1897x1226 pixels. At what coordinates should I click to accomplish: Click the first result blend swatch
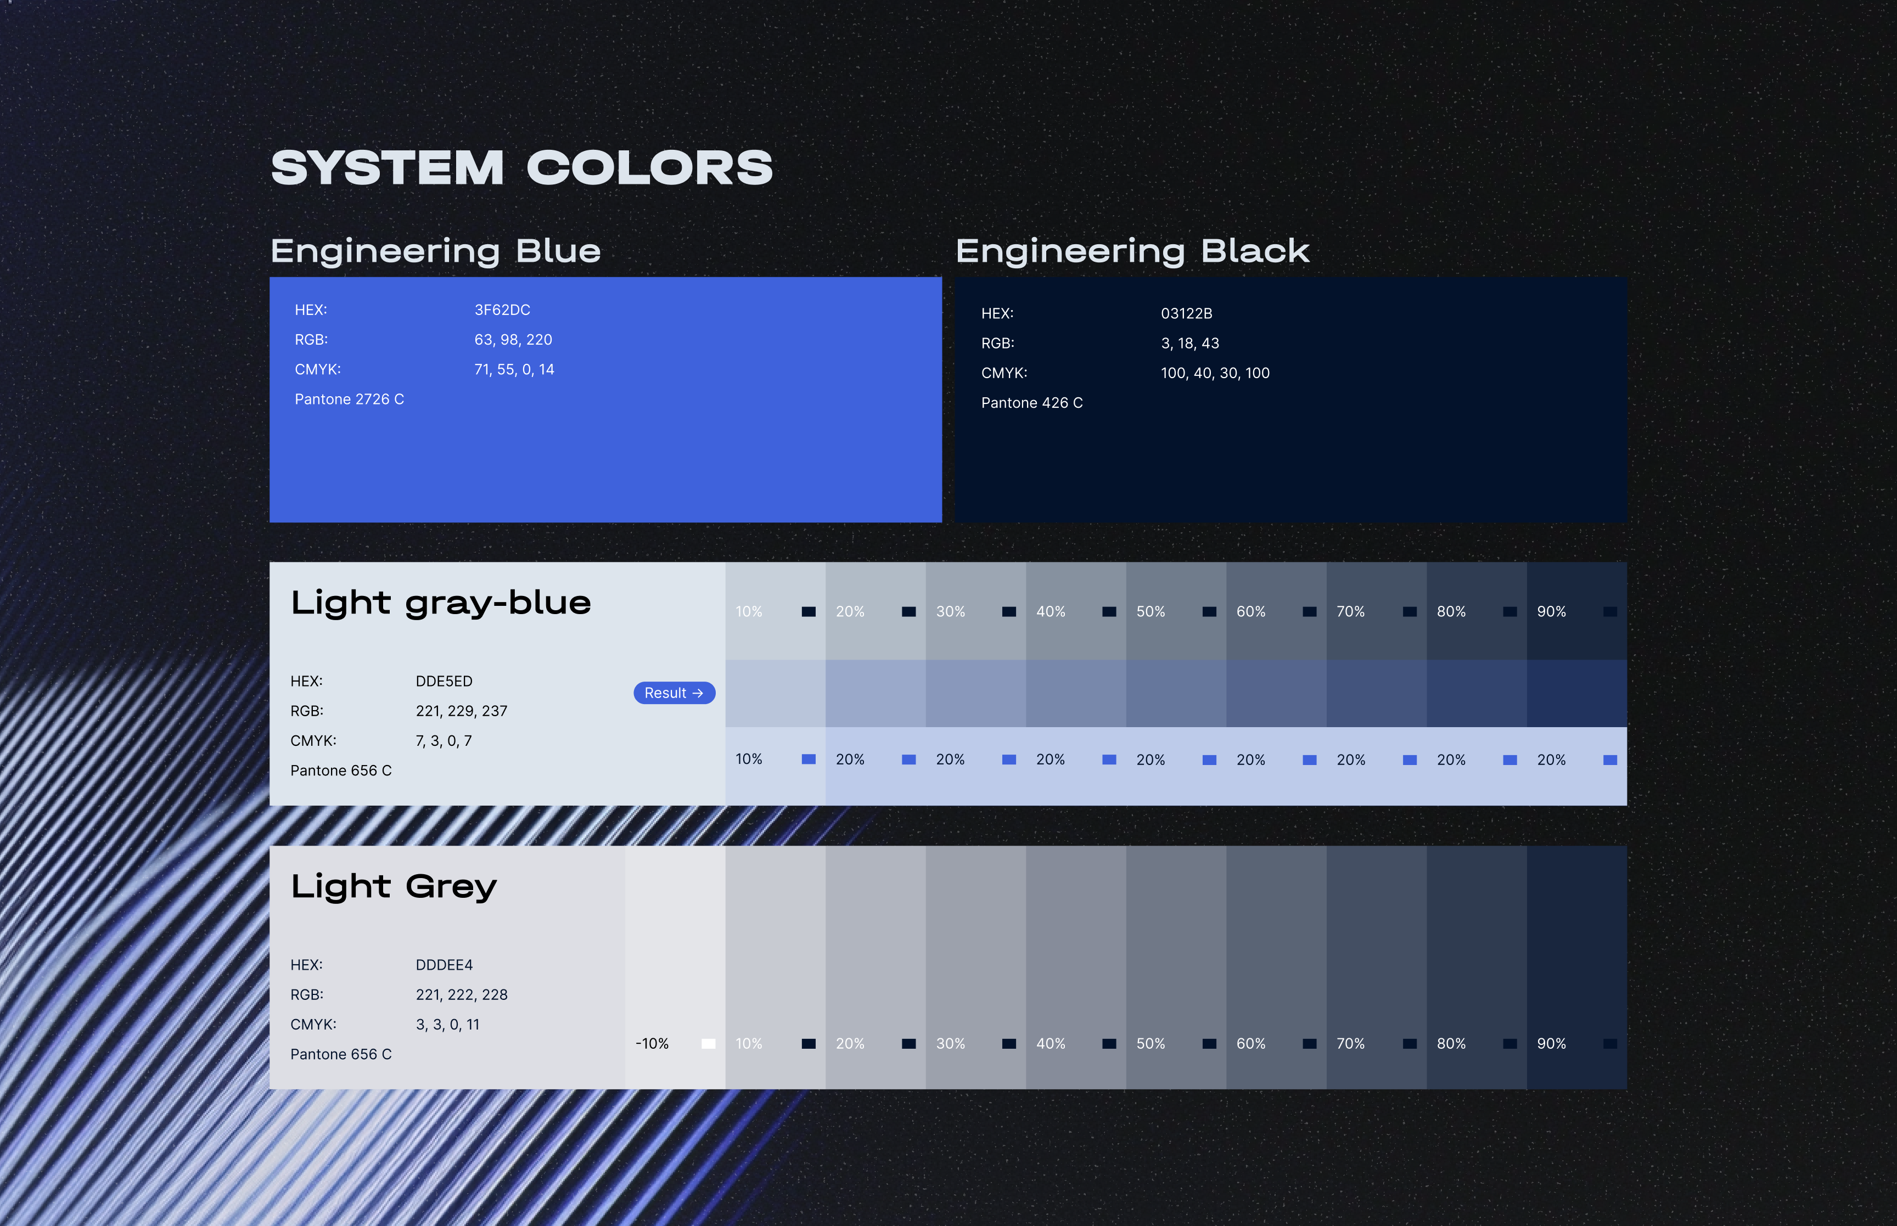[x=776, y=693]
